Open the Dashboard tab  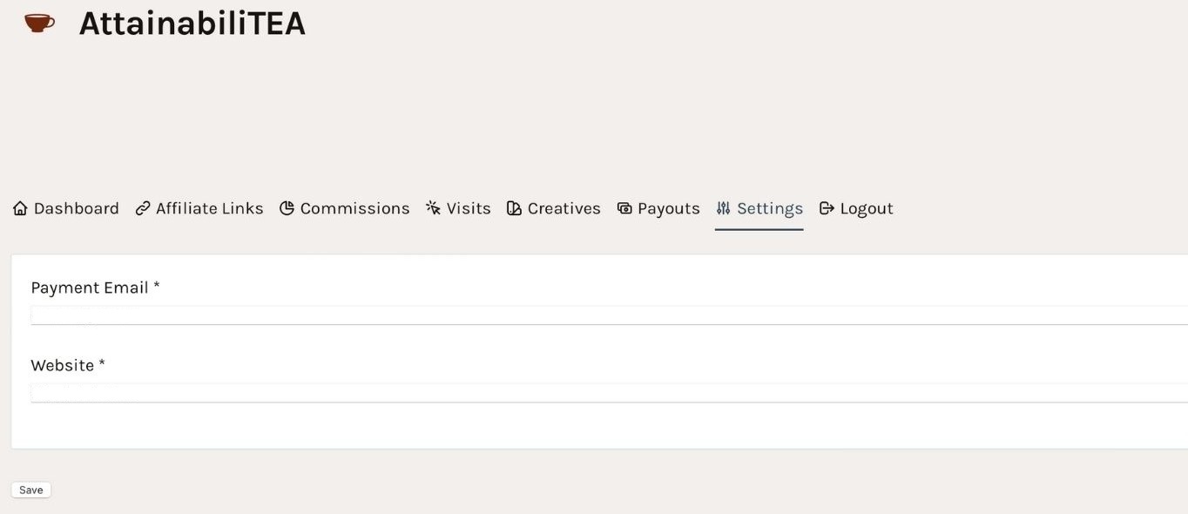click(77, 208)
